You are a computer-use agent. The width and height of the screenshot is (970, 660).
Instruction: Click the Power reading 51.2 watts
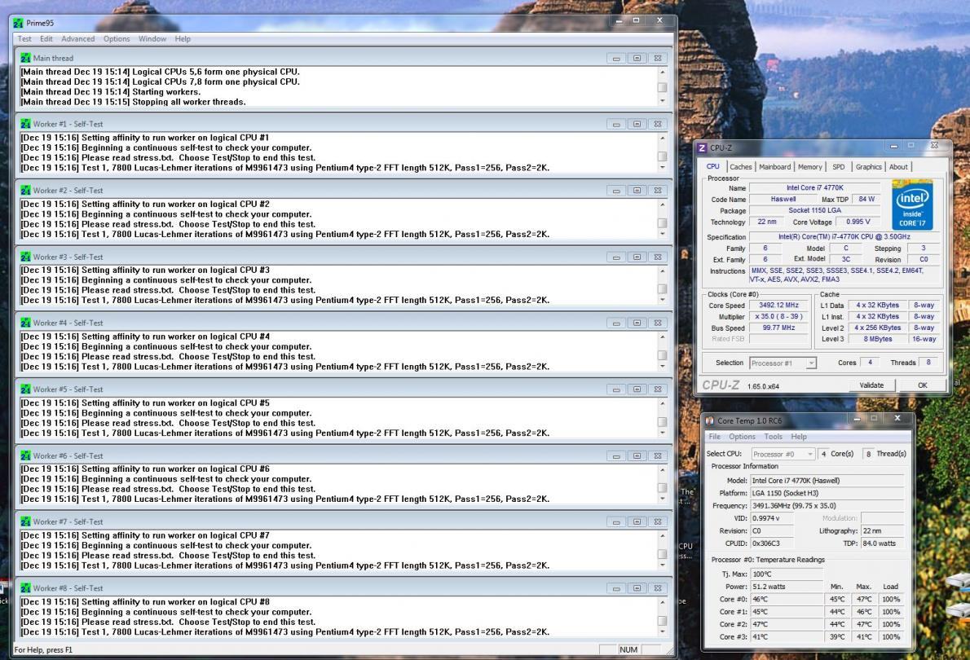[787, 587]
